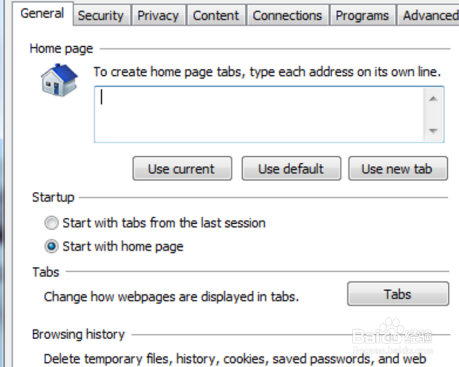Click the address box scroll up arrow
The height and width of the screenshot is (367, 459).
coord(434,98)
